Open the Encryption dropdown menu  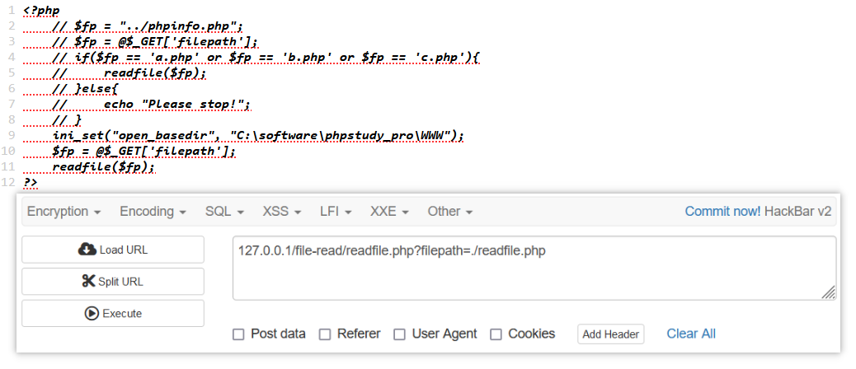(63, 212)
